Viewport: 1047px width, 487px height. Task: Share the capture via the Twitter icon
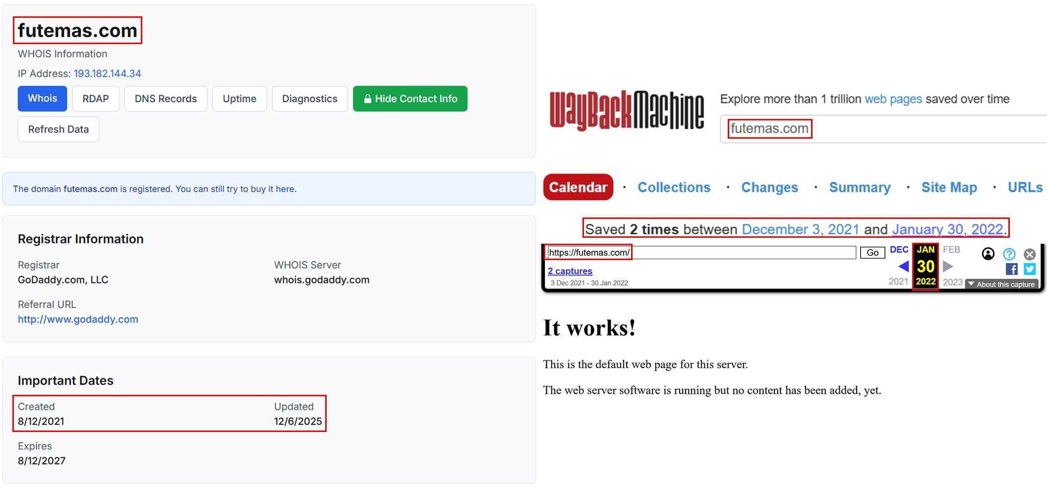(1030, 269)
